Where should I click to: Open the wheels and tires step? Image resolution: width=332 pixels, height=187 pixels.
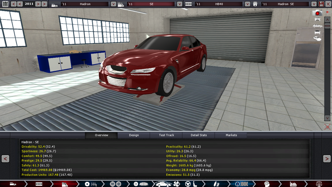[x=116, y=184]
